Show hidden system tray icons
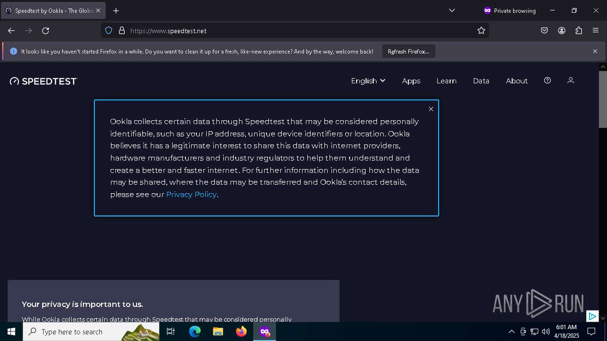The image size is (607, 341). click(511, 332)
